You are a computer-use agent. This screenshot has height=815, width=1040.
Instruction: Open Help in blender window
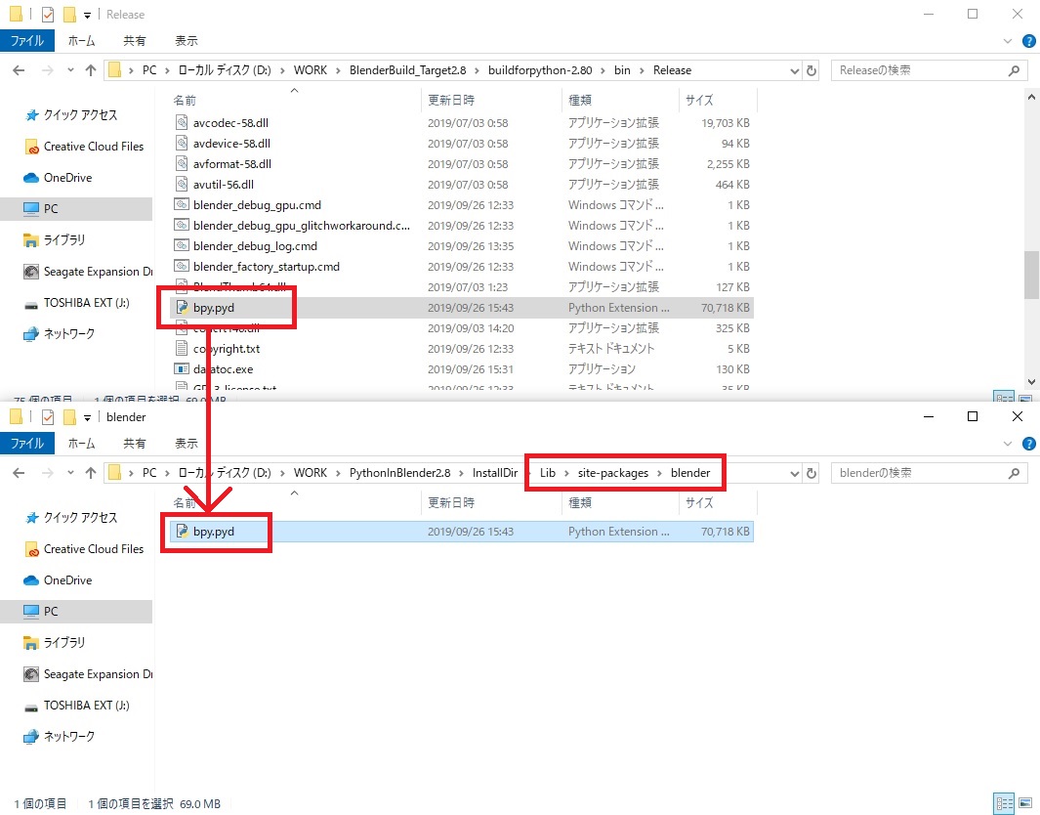1028,444
